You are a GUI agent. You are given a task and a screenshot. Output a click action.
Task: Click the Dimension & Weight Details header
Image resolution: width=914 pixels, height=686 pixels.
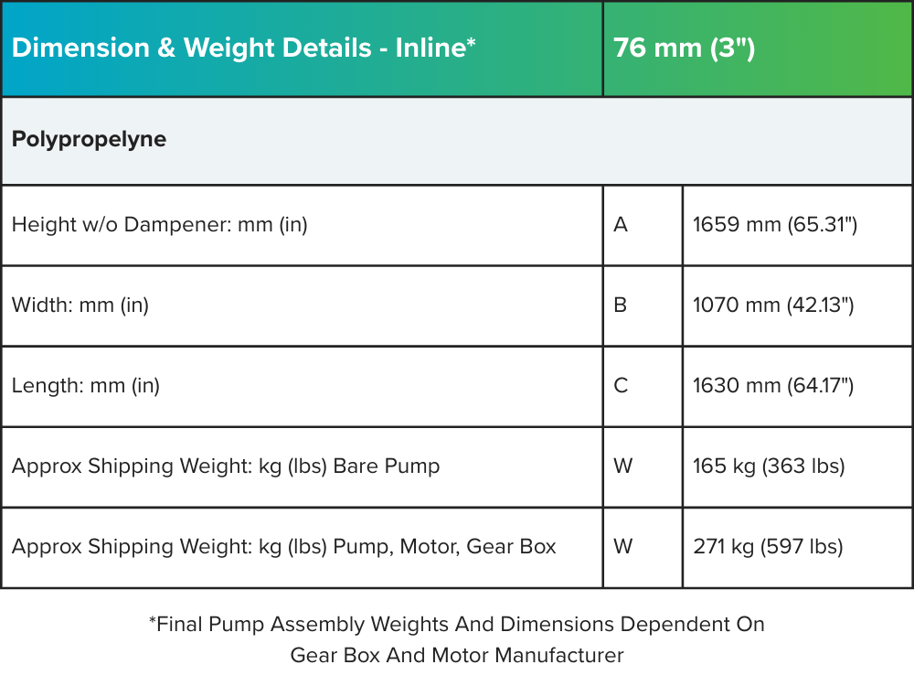click(x=244, y=48)
